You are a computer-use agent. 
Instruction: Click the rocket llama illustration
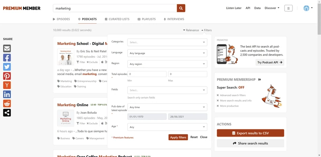click(272, 96)
